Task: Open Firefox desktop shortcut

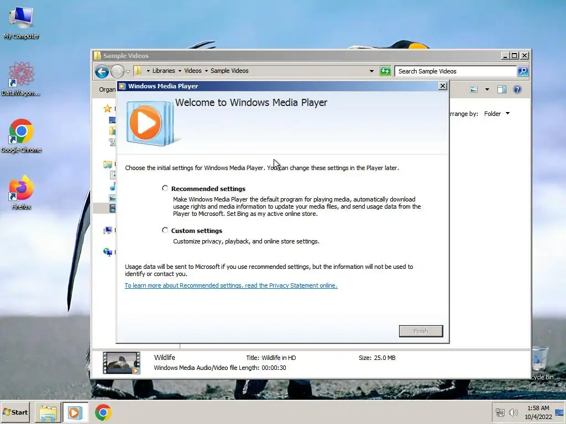Action: click(21, 192)
